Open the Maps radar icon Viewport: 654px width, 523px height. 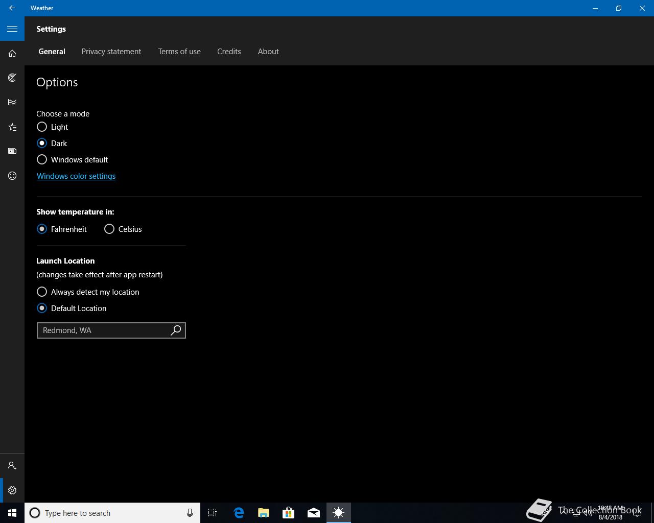click(x=12, y=78)
